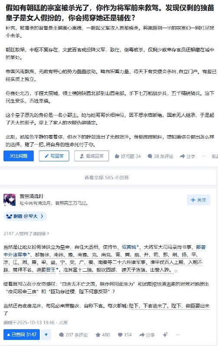The height and width of the screenshot is (346, 218).
Task: Open the 38 条评论 comments on the question
Action: (x=160, y=156)
